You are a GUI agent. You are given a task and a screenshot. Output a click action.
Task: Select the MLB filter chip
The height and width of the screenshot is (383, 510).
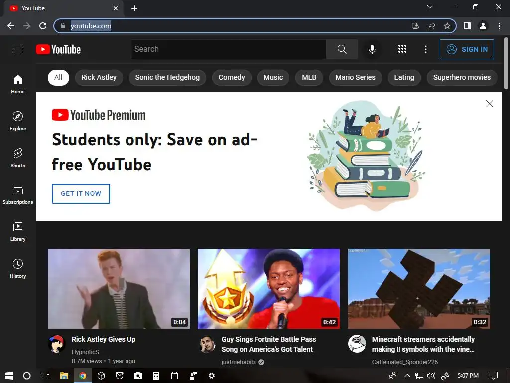(x=309, y=77)
